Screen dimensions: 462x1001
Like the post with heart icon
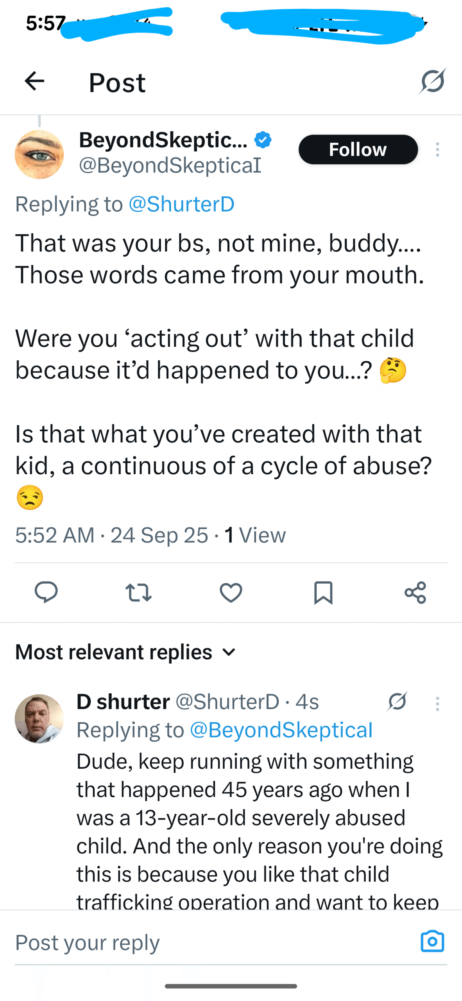tap(231, 592)
